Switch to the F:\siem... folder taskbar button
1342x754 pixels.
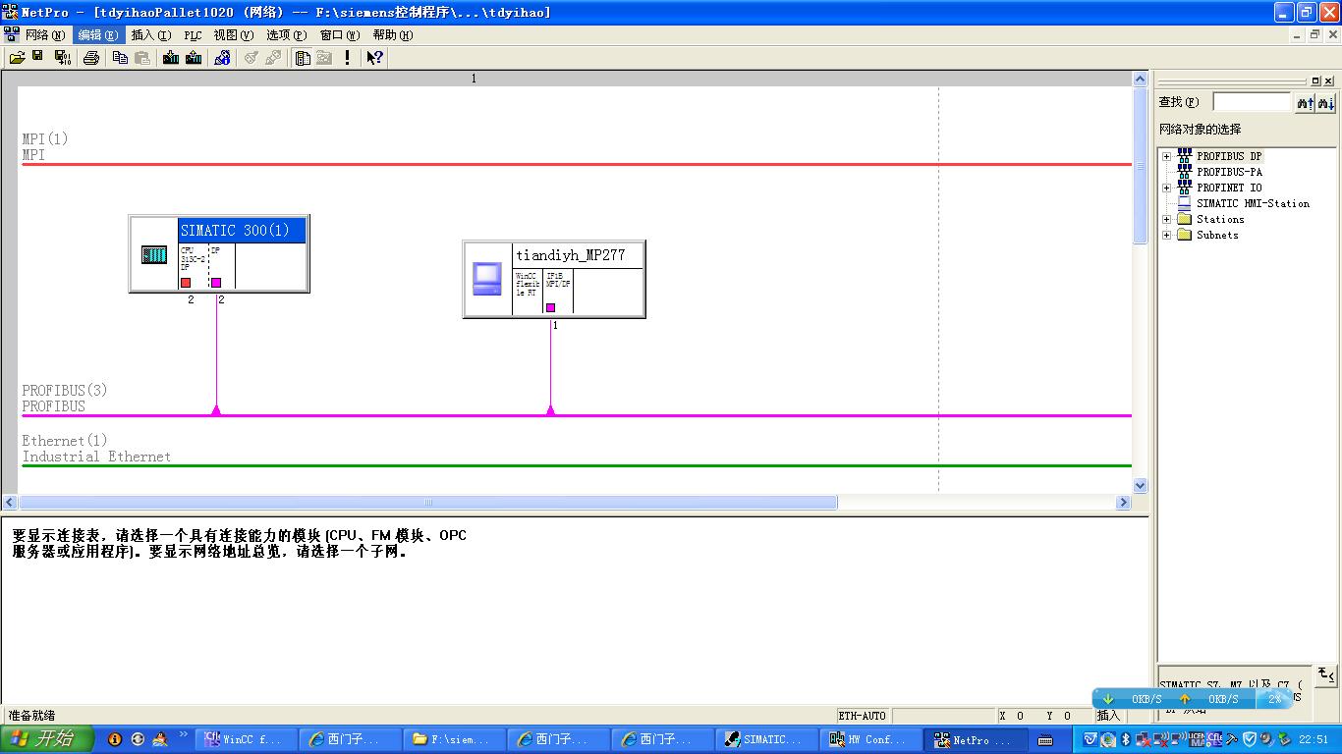pyautogui.click(x=456, y=740)
